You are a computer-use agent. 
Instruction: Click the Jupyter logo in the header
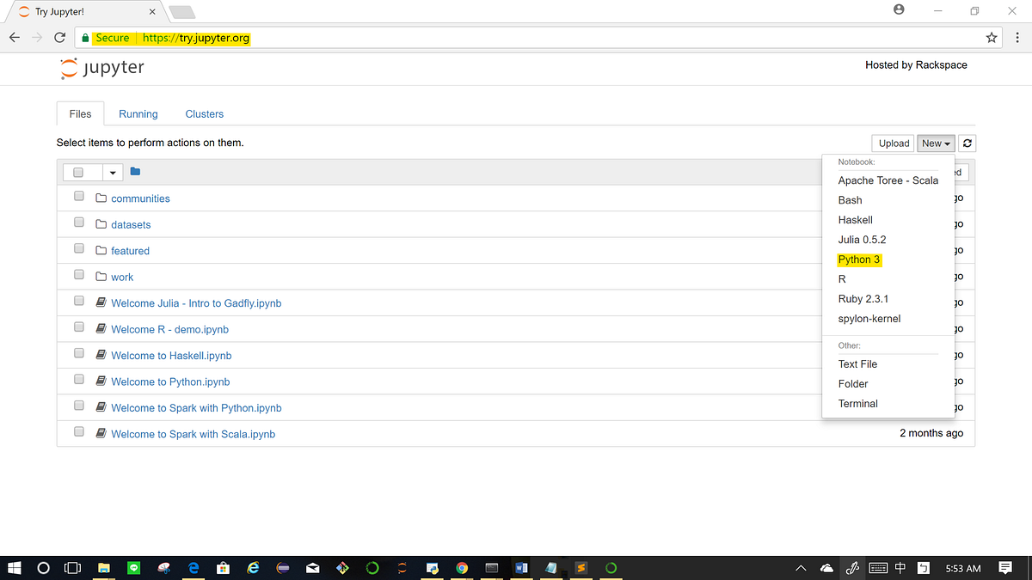click(x=101, y=67)
